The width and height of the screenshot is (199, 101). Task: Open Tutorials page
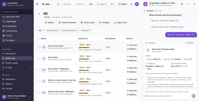pyautogui.click(x=17, y=89)
